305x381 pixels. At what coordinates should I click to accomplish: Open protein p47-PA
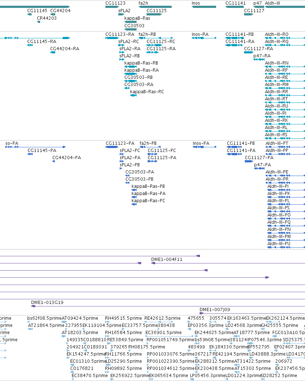(262, 165)
